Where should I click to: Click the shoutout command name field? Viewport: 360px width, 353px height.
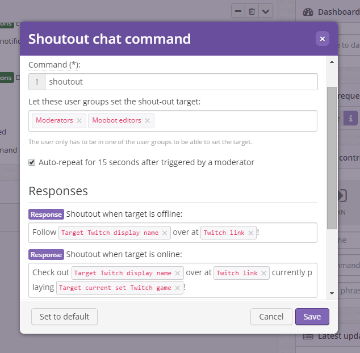(181, 82)
